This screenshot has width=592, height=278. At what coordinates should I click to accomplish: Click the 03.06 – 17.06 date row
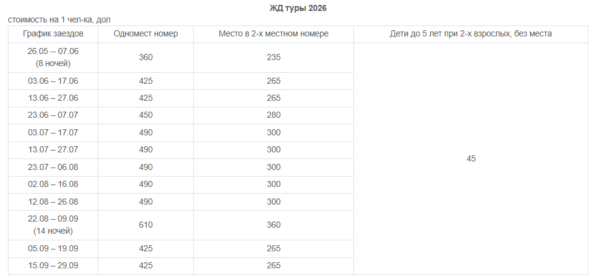pyautogui.click(x=53, y=81)
